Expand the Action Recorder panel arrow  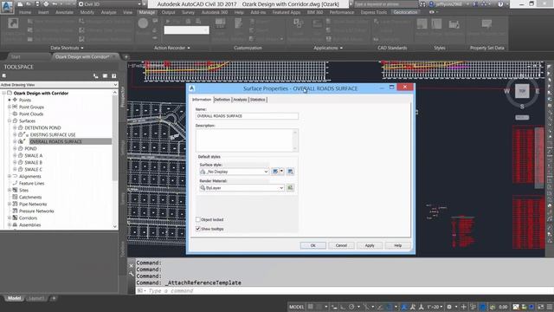(x=189, y=49)
